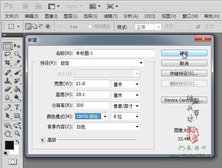Click the 取消 cancel button
222x168 pixels.
[184, 63]
